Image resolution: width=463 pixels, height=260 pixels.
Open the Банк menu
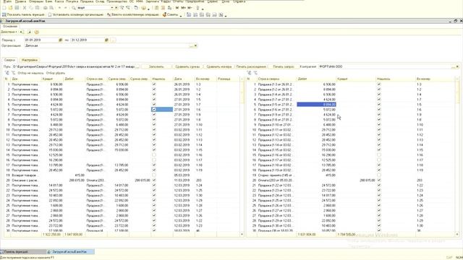[49, 1]
